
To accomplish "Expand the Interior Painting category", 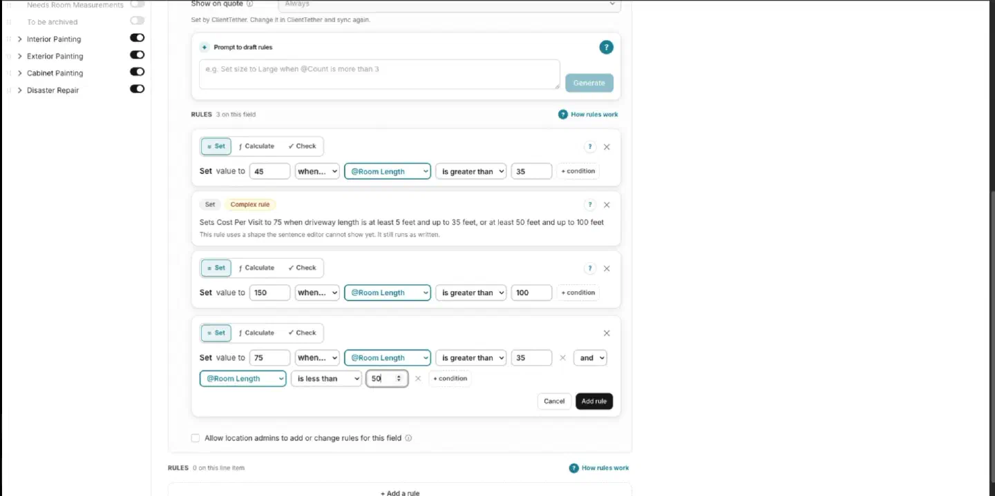I will [20, 39].
